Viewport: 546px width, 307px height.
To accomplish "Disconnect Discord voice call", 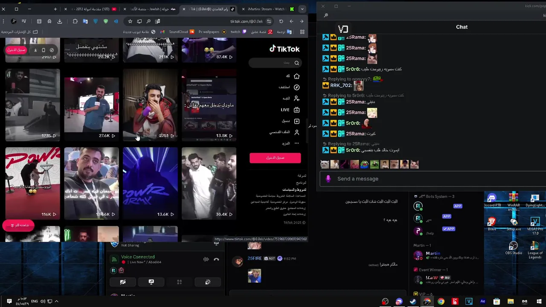I will [x=216, y=259].
